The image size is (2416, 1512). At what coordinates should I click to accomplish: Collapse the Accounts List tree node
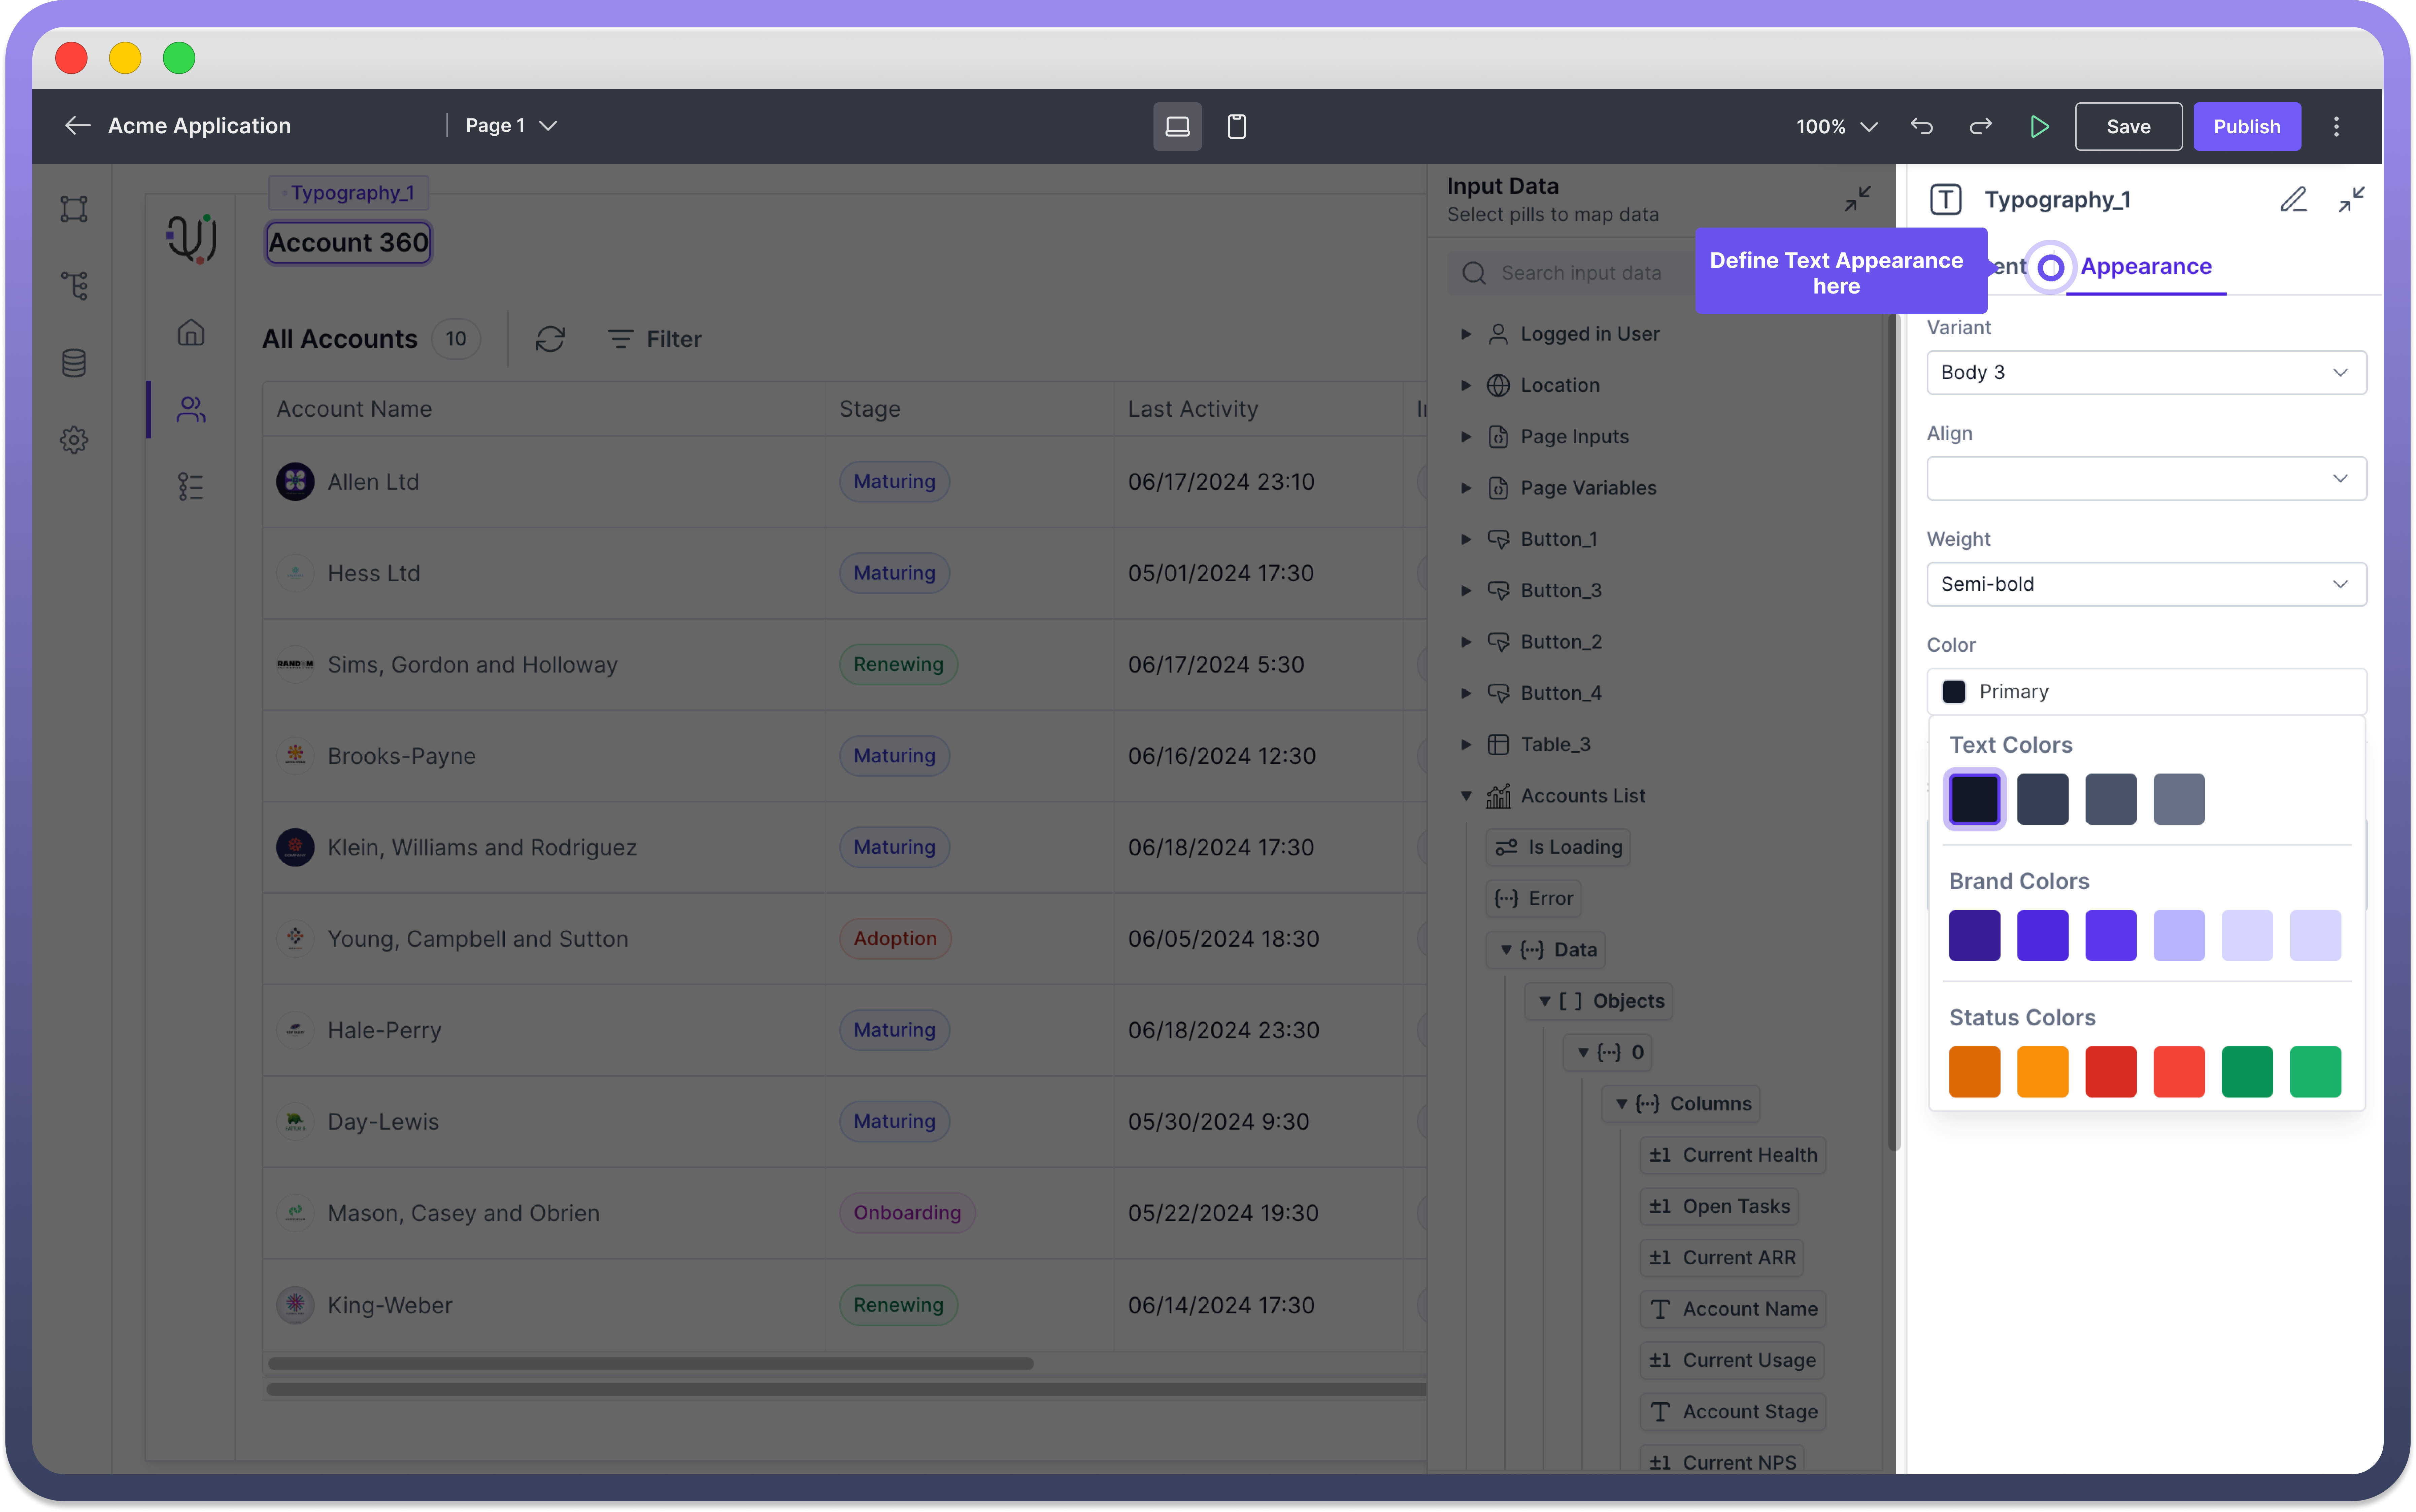tap(1466, 796)
